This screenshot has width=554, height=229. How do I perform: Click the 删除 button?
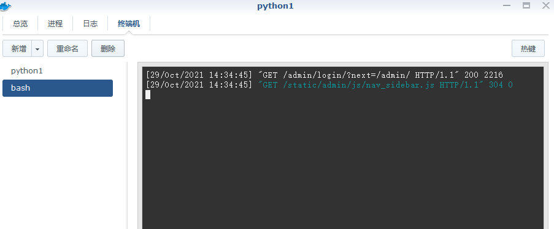point(108,49)
